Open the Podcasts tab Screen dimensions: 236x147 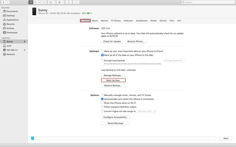pyautogui.click(x=128, y=21)
